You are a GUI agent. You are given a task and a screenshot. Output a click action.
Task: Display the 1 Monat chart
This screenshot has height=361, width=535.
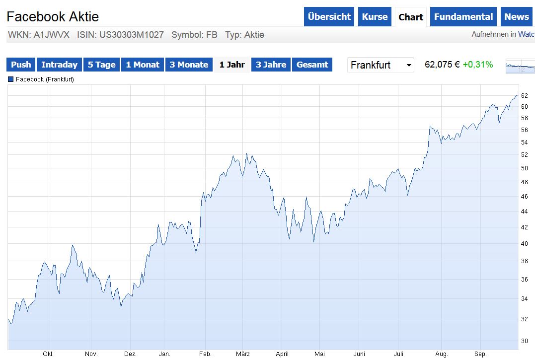coord(142,65)
